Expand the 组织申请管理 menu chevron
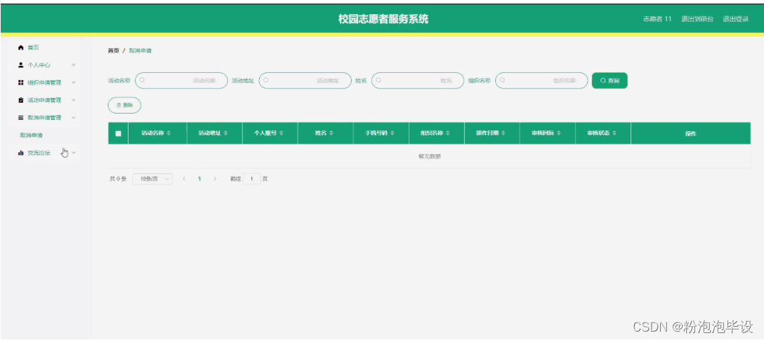764x340 pixels. (x=74, y=83)
